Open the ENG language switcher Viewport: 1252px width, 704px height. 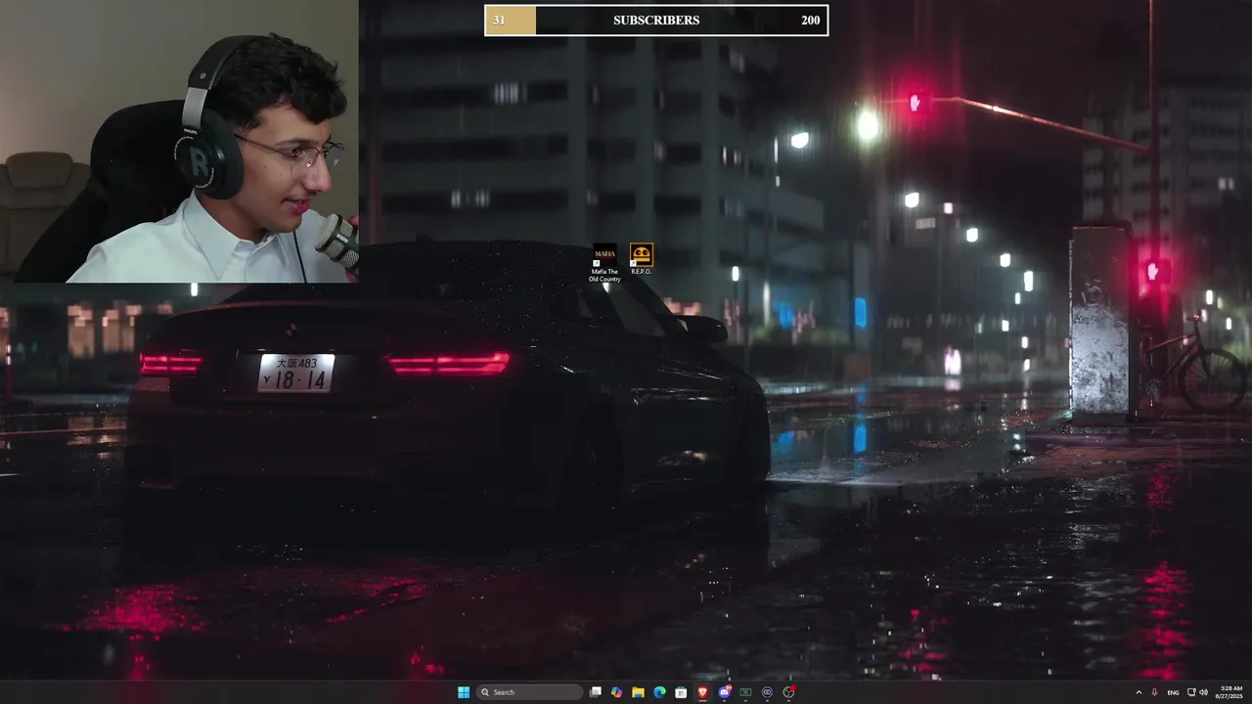click(x=1173, y=692)
